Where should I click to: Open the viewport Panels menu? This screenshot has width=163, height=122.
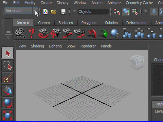click(x=106, y=46)
